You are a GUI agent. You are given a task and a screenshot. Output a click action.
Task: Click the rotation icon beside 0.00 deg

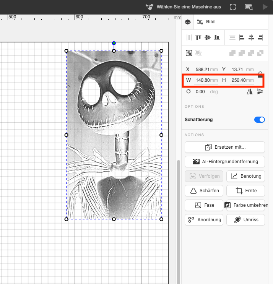tap(188, 91)
